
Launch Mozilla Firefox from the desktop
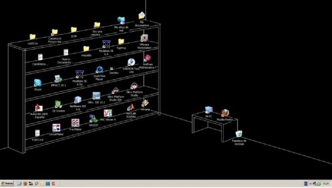[x=225, y=113]
